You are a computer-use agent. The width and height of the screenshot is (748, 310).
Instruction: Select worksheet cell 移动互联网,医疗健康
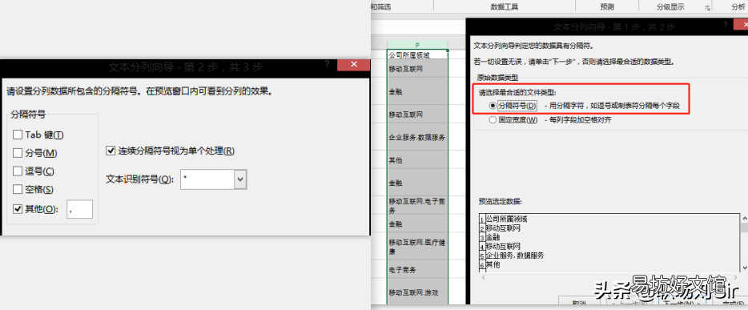[417, 247]
